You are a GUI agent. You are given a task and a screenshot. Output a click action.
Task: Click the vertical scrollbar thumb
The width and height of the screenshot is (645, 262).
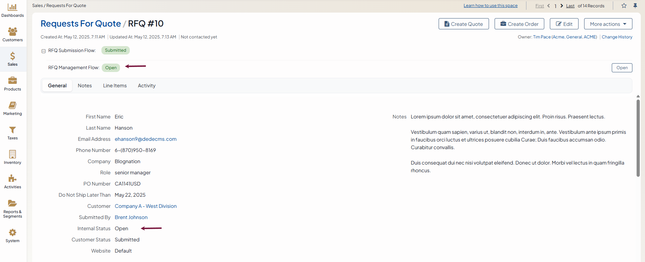click(638, 138)
